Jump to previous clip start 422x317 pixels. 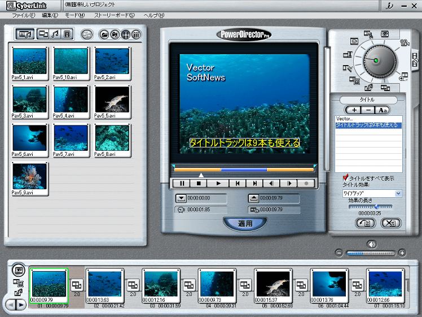pyautogui.click(x=238, y=183)
